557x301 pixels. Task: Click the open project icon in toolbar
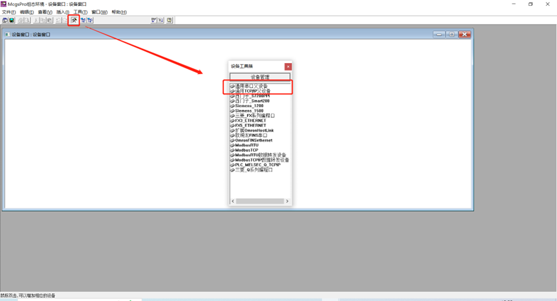(x=5, y=21)
